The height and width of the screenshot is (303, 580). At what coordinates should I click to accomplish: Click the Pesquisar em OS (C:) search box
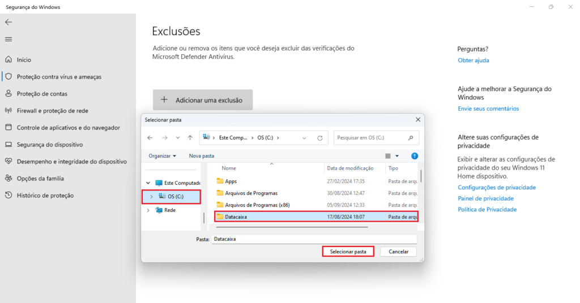[x=369, y=137]
